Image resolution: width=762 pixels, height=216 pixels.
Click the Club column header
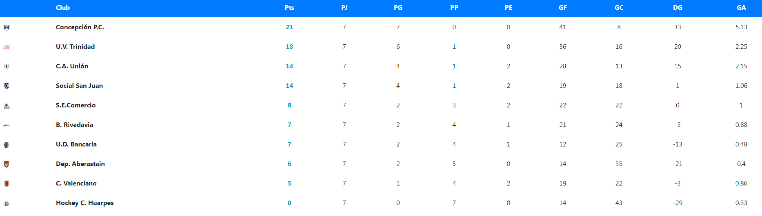[63, 8]
